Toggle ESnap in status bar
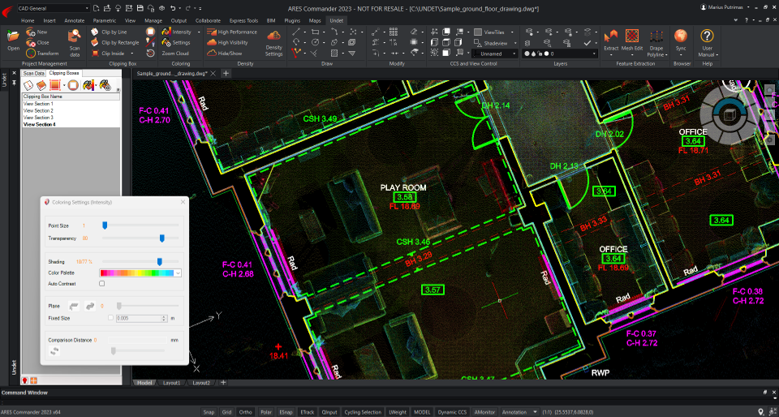 [286, 412]
